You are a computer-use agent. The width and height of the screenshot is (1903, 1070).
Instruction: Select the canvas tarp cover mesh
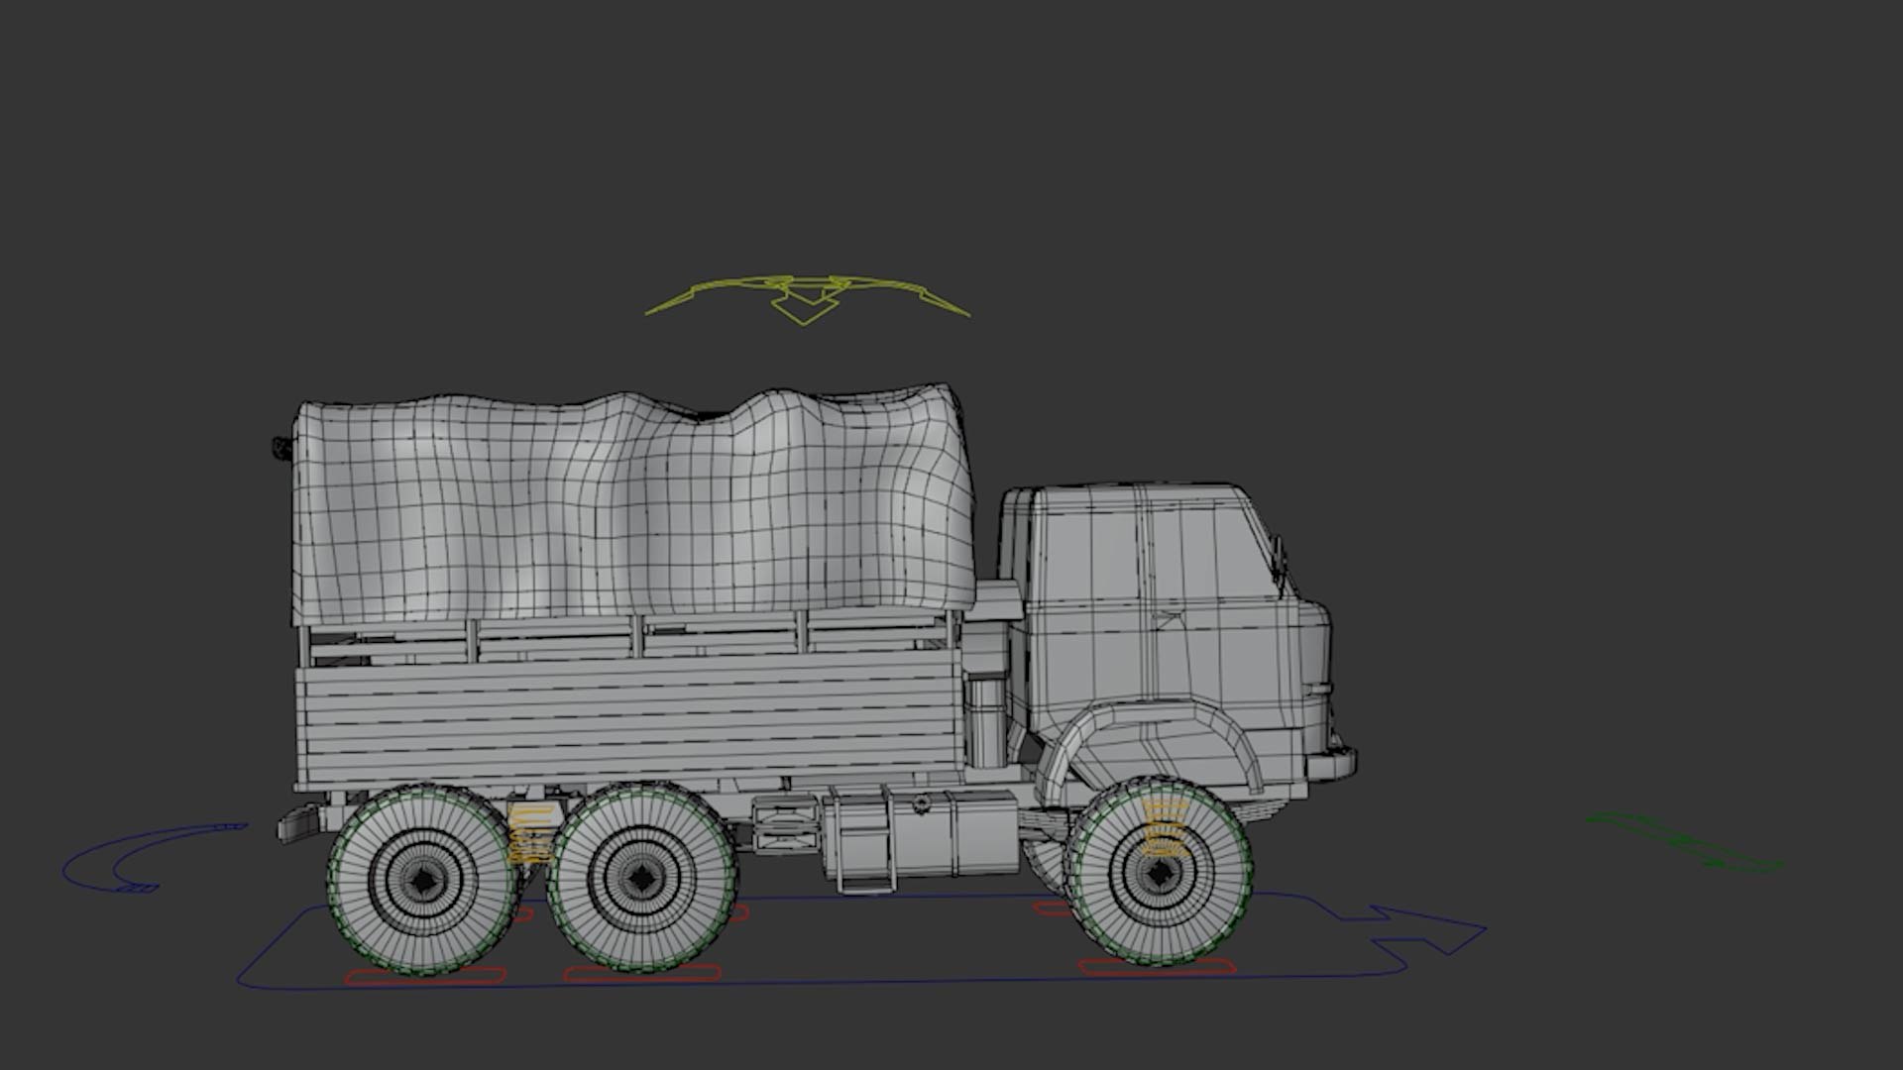tap(634, 505)
